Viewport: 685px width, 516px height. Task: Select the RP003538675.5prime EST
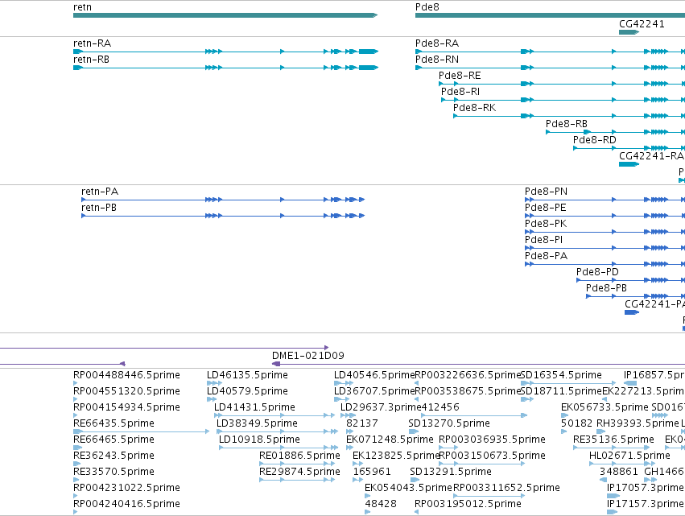coord(416,399)
